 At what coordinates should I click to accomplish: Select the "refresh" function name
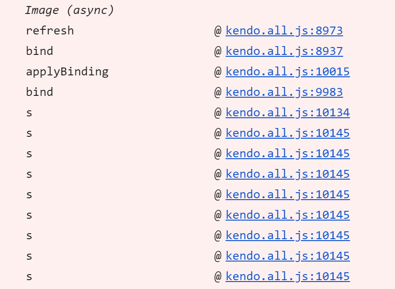point(50,31)
